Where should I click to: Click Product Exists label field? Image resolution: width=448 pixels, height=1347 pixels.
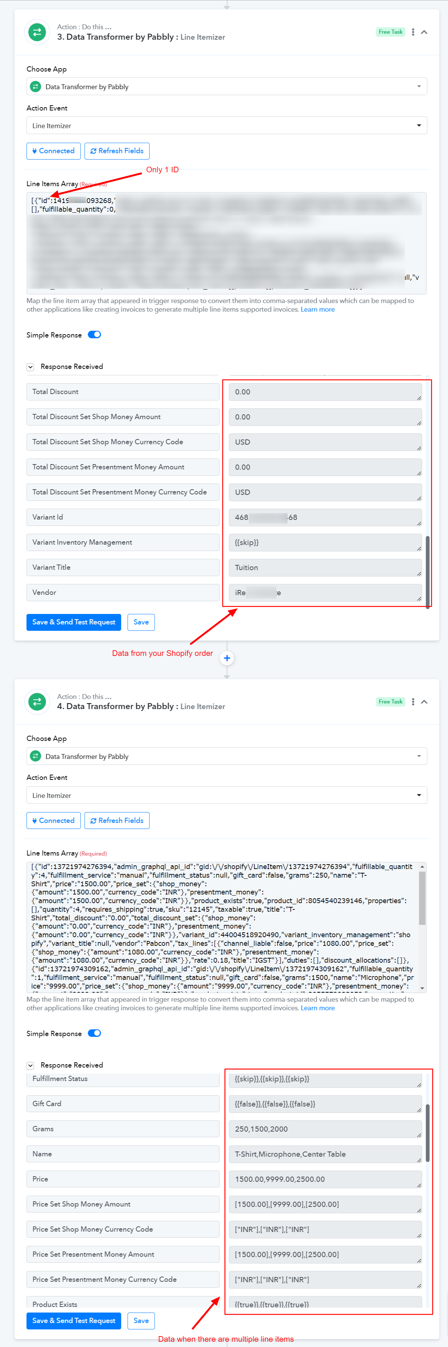(123, 1302)
